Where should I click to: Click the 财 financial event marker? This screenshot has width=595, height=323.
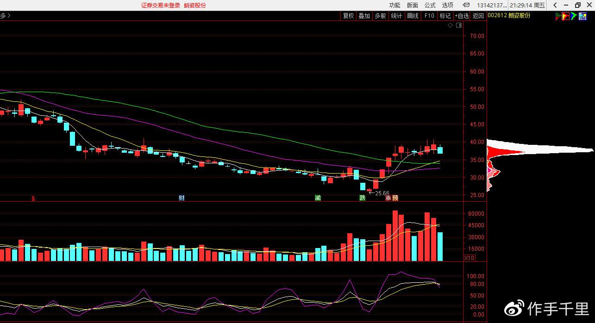(182, 198)
